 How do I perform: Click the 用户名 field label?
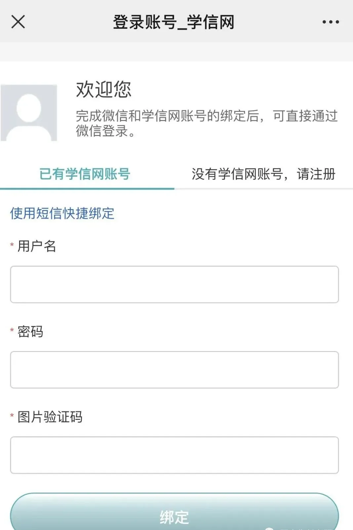coord(37,246)
